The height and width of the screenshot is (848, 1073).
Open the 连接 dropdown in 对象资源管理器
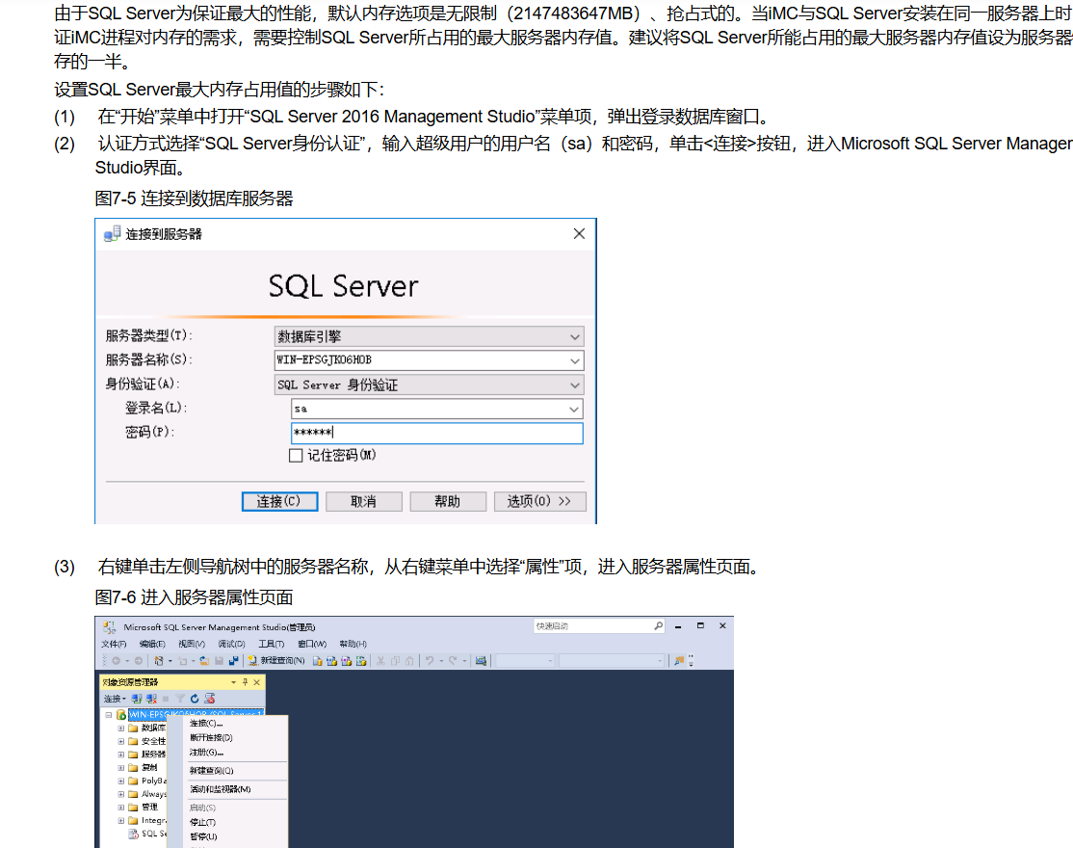coord(115,699)
